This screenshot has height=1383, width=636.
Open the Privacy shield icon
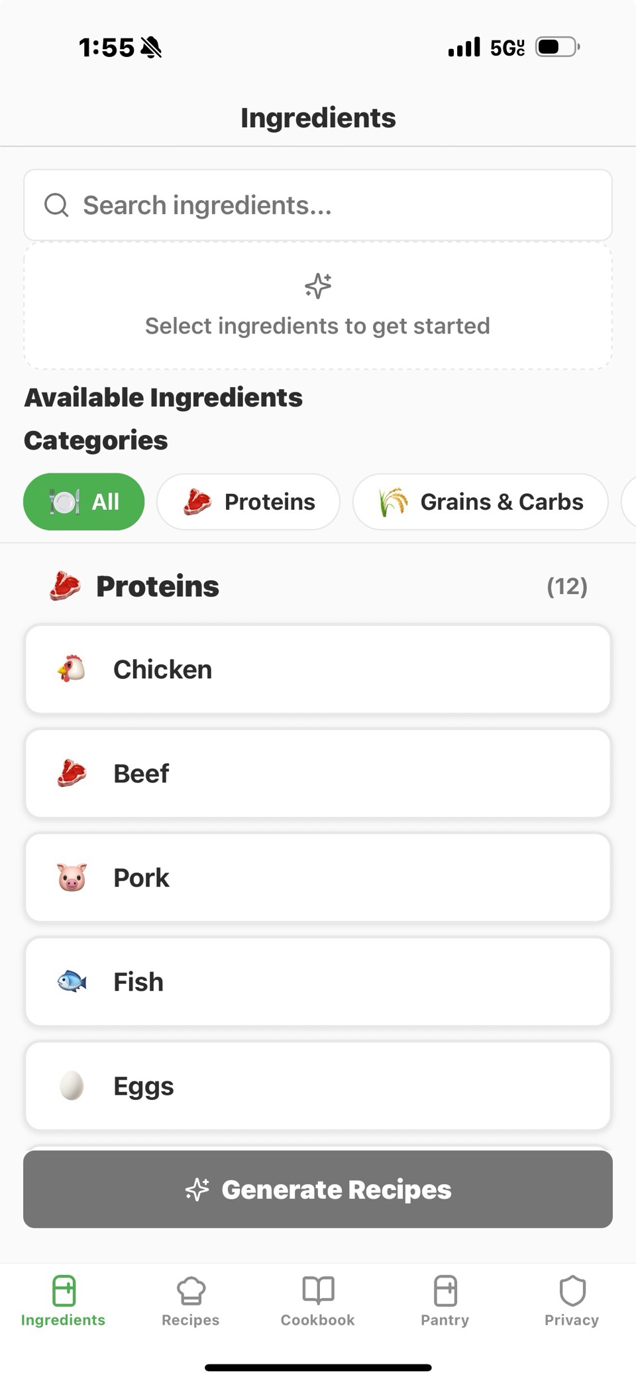click(x=572, y=1290)
